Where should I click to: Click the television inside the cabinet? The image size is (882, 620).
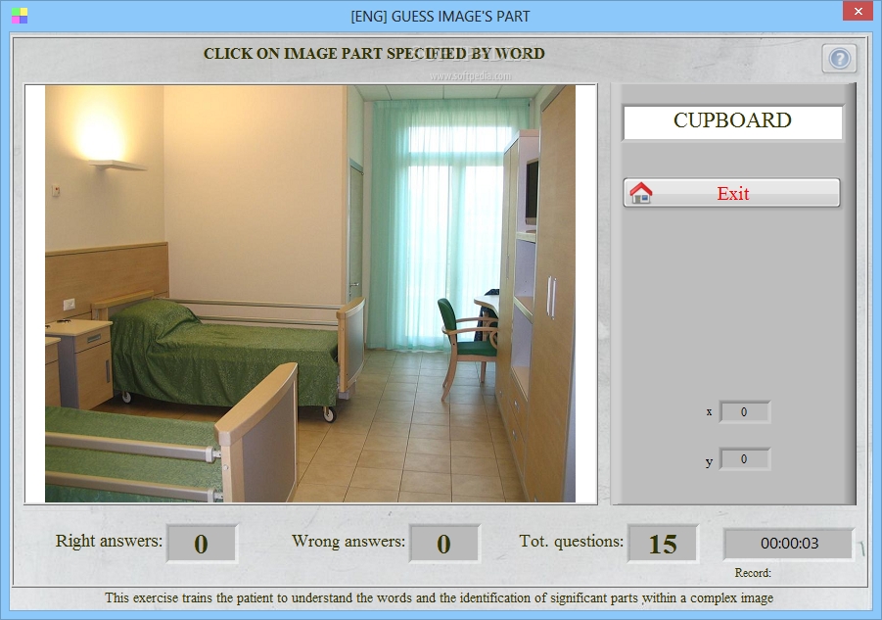532,191
